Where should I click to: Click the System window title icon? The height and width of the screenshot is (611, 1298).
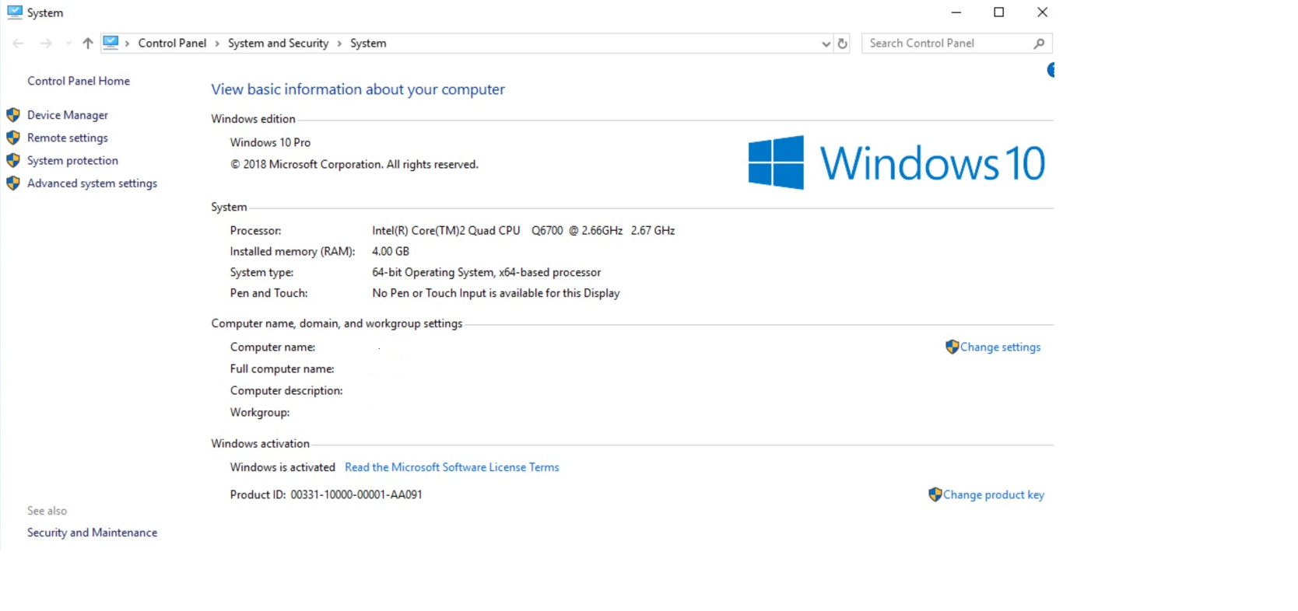tap(15, 12)
